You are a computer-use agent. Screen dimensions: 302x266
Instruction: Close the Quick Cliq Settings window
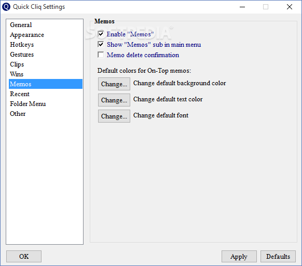click(290, 7)
